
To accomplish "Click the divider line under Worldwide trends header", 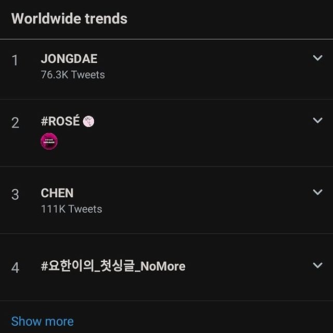I will (166, 39).
